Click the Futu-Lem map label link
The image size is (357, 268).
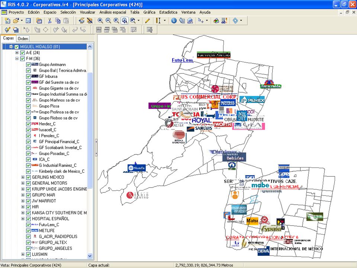(x=182, y=60)
